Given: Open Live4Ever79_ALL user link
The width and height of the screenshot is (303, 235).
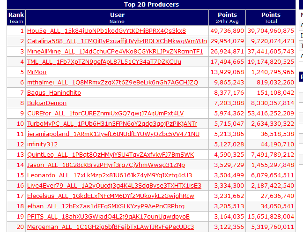Looking at the screenshot, I should (114, 186).
